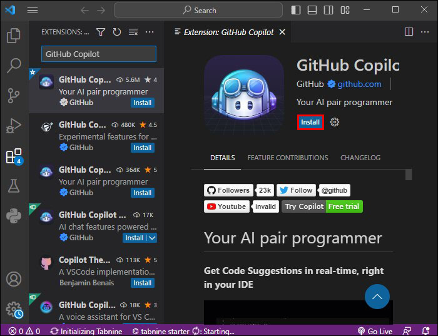
Task: Click the 'Your AI pair programmer' heading
Action: (x=293, y=238)
